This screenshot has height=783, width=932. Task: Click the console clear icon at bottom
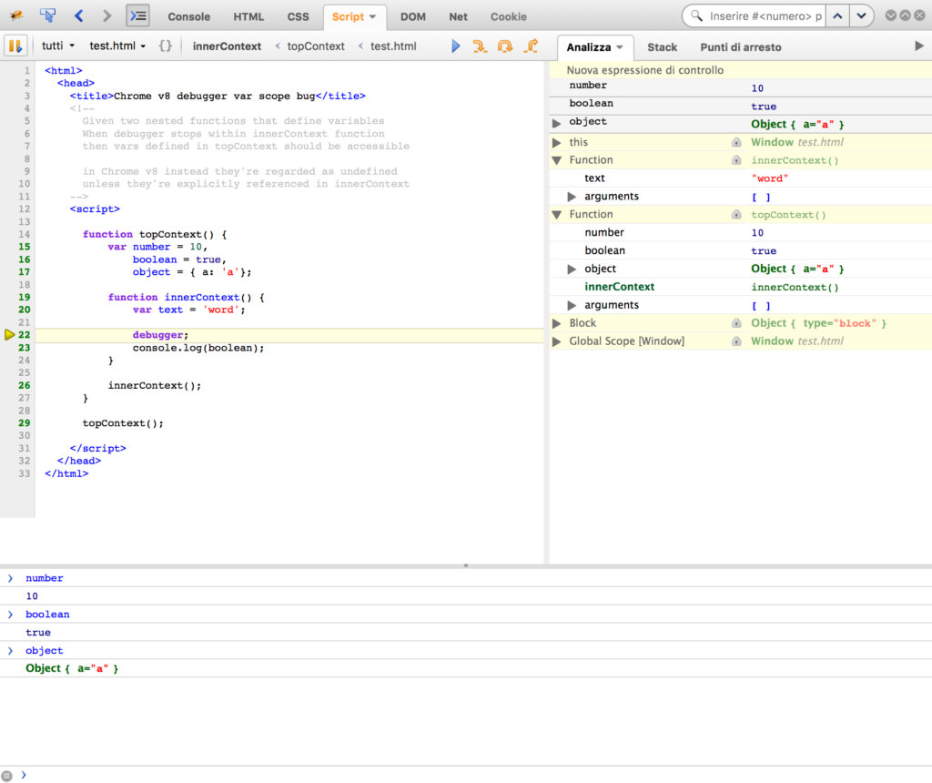[6, 776]
